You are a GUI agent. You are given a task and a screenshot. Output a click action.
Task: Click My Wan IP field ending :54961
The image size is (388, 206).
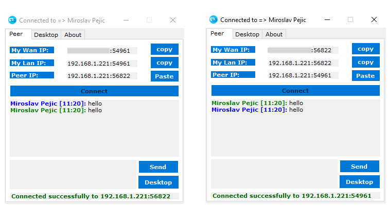(x=102, y=51)
